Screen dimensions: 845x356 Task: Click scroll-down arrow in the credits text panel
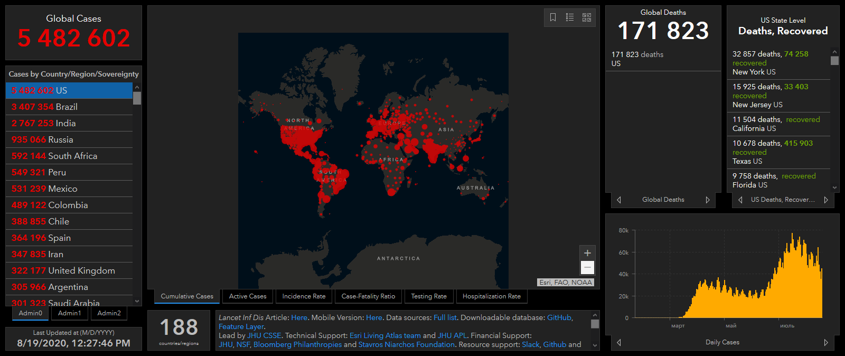coord(595,346)
